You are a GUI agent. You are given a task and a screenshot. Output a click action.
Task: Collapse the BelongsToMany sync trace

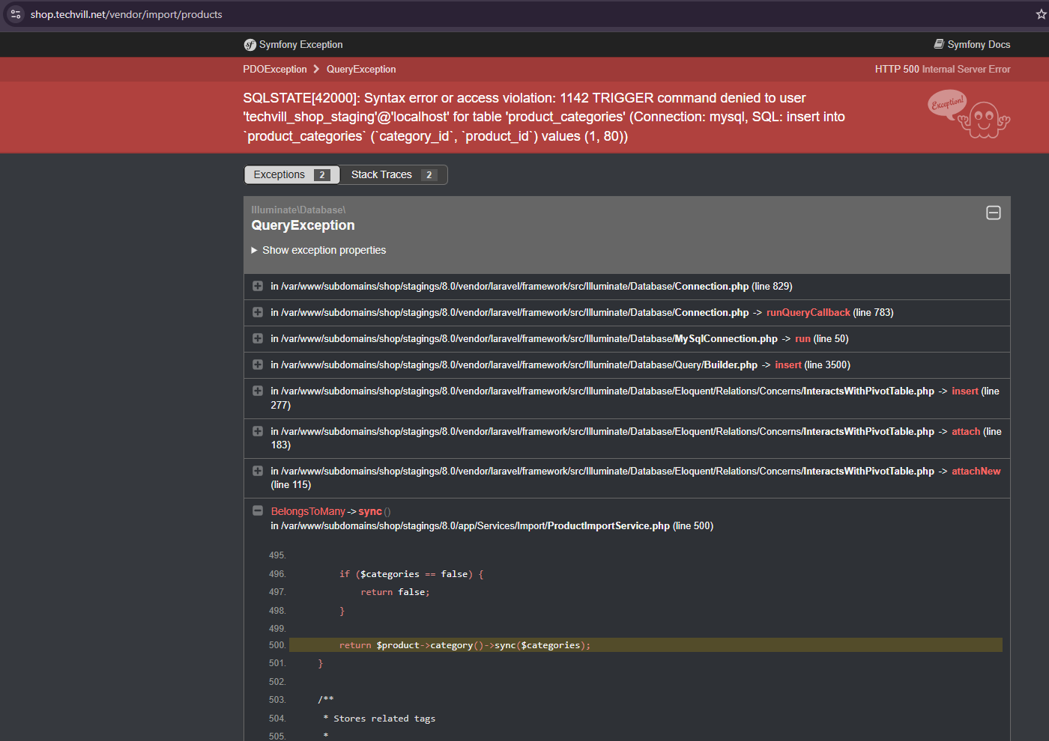[x=258, y=511]
